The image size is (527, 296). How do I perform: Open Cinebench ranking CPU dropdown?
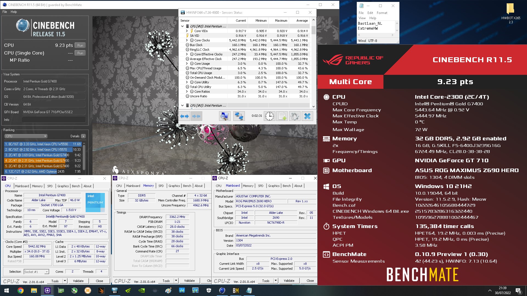pos(26,136)
